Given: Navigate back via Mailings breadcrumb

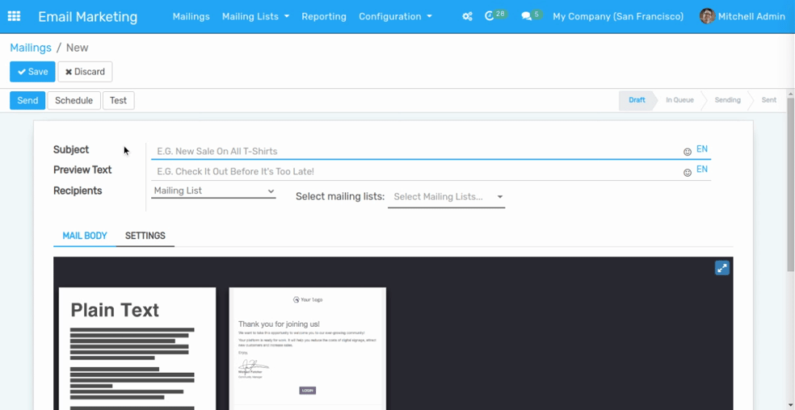Looking at the screenshot, I should [x=31, y=48].
